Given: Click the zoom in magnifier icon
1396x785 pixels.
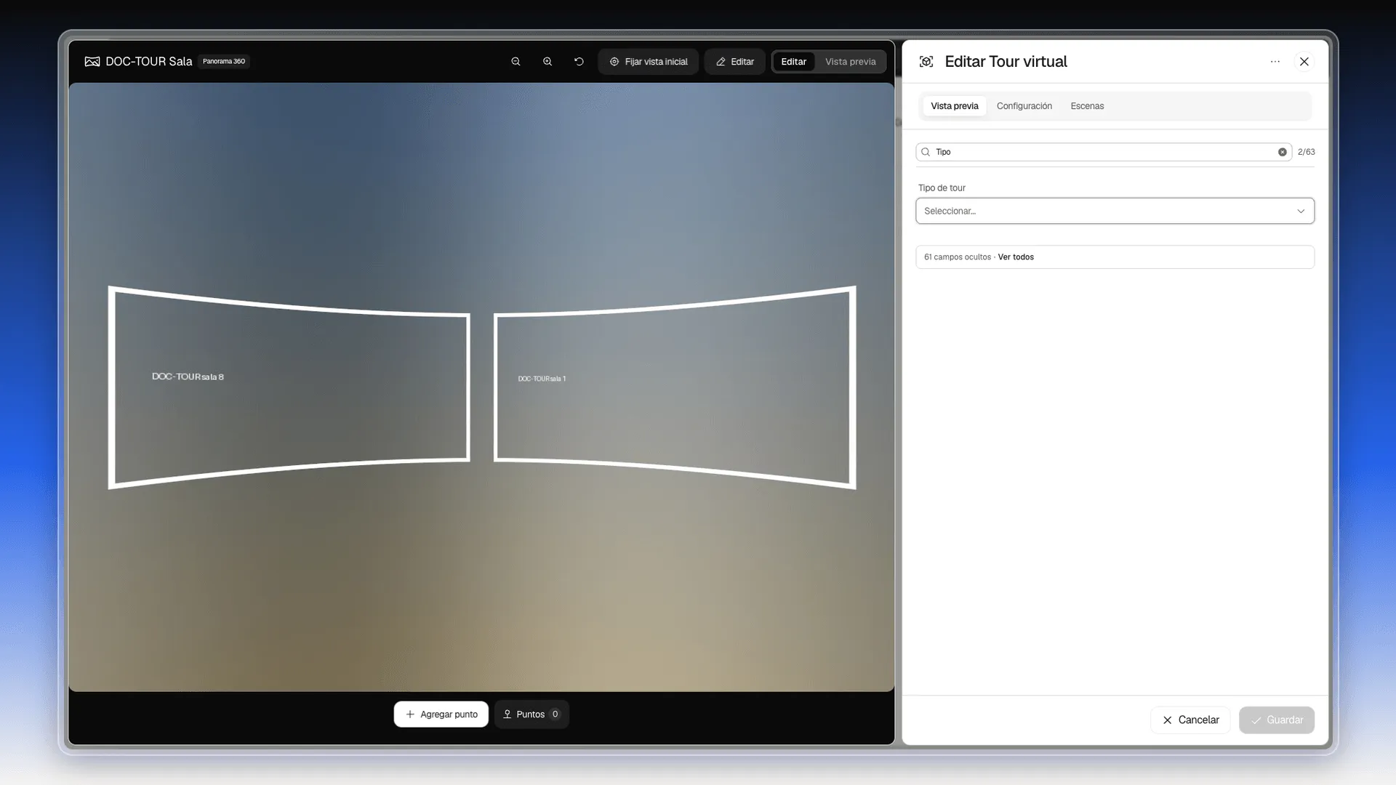Looking at the screenshot, I should pos(547,62).
